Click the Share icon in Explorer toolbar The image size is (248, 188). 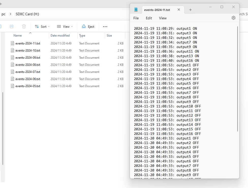coord(12,26)
